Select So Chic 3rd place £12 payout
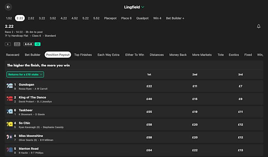 (240, 124)
